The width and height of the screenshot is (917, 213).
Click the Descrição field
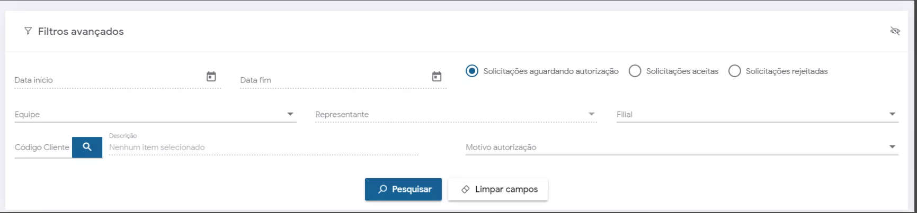coord(263,147)
